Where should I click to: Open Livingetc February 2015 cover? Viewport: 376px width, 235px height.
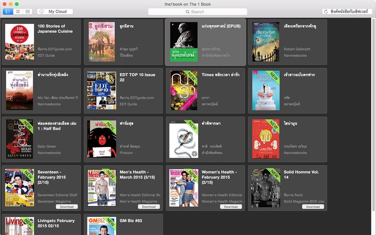[19, 226]
